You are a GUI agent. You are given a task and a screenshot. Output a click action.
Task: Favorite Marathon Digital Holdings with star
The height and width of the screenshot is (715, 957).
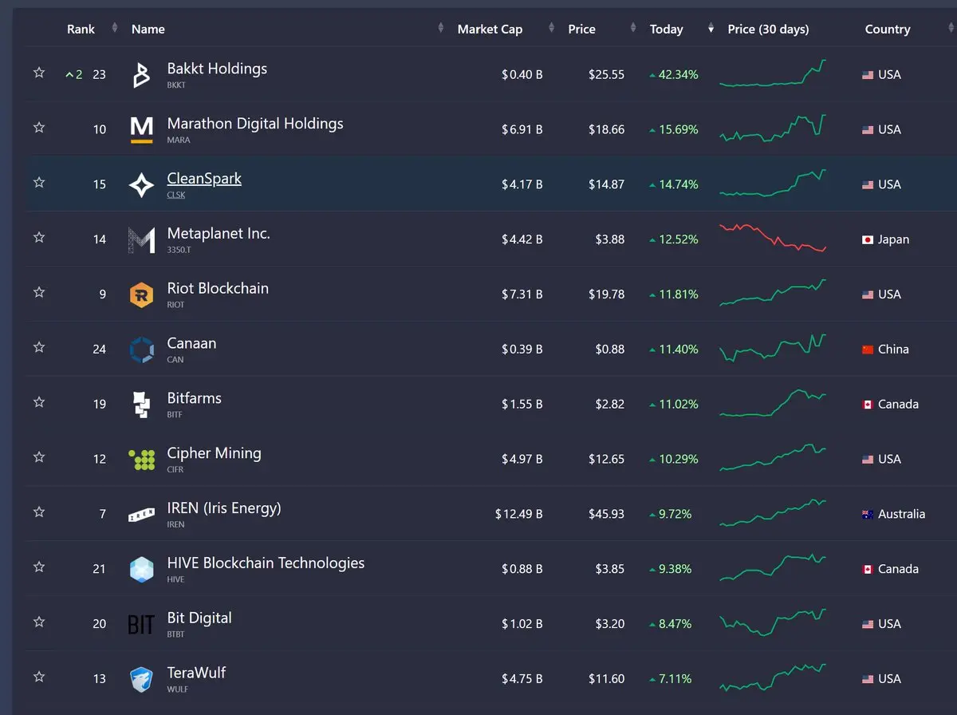click(38, 128)
